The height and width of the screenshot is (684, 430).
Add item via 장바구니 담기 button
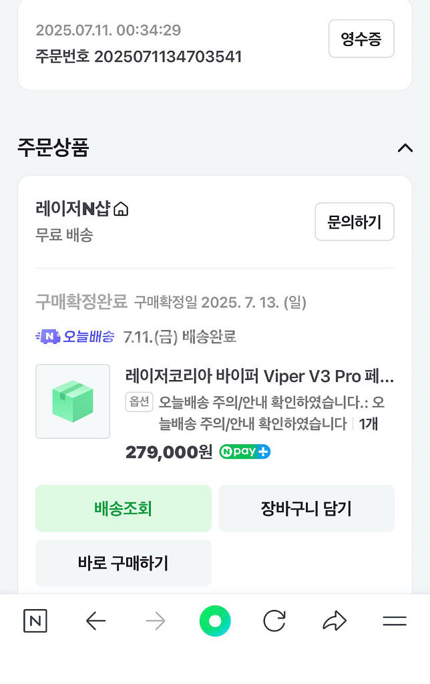306,508
